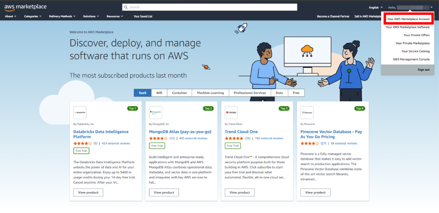Click Sign out in the account menu

(x=423, y=69)
